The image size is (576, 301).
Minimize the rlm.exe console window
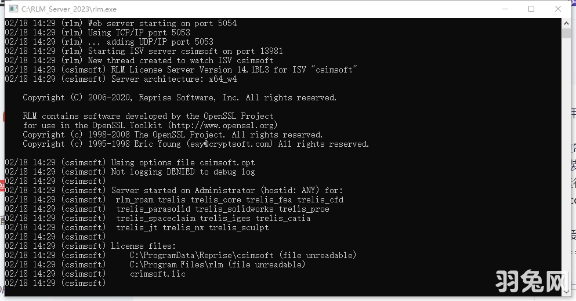coord(505,9)
